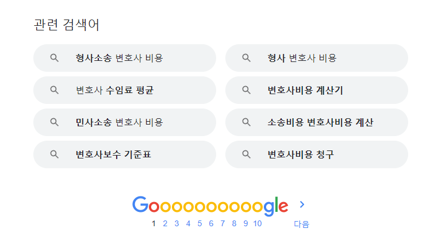Select results page 3

click(x=176, y=224)
